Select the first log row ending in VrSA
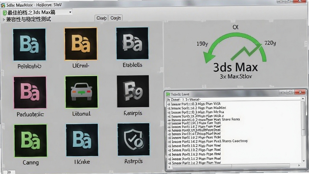 (x=194, y=104)
